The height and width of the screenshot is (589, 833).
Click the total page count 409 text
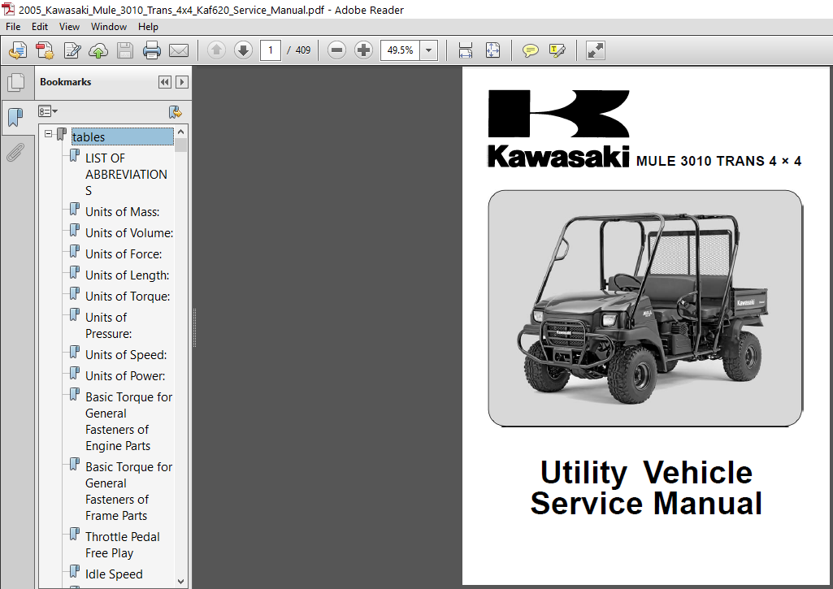coord(303,50)
